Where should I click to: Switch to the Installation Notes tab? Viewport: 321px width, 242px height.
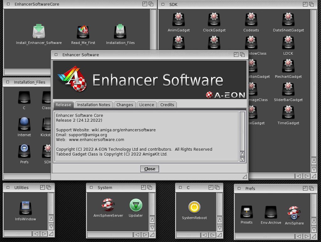(x=93, y=105)
